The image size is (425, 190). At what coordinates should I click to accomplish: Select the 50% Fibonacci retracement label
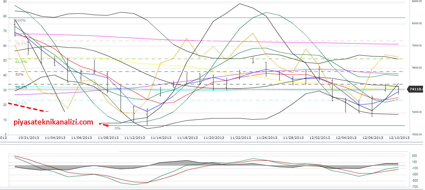[x=19, y=75]
